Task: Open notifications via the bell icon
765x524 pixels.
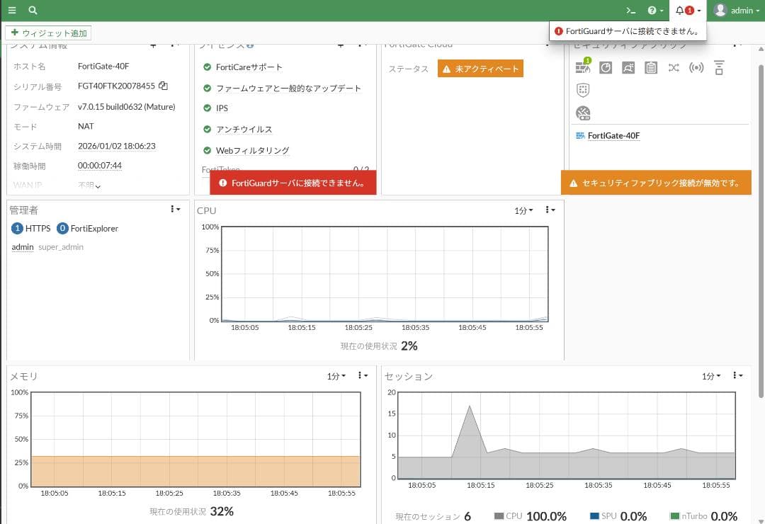Action: click(680, 10)
